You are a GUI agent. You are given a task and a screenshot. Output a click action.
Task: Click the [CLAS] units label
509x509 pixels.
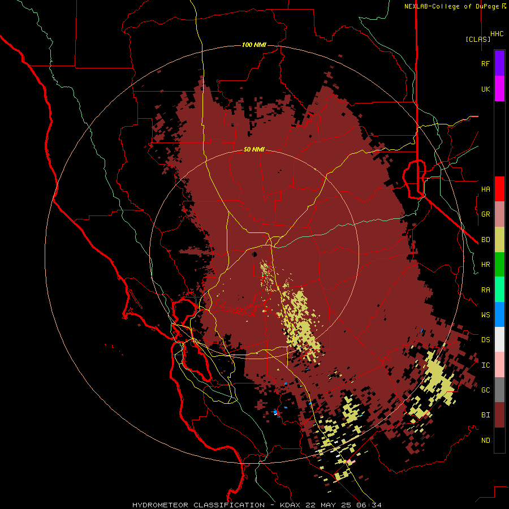pyautogui.click(x=478, y=39)
